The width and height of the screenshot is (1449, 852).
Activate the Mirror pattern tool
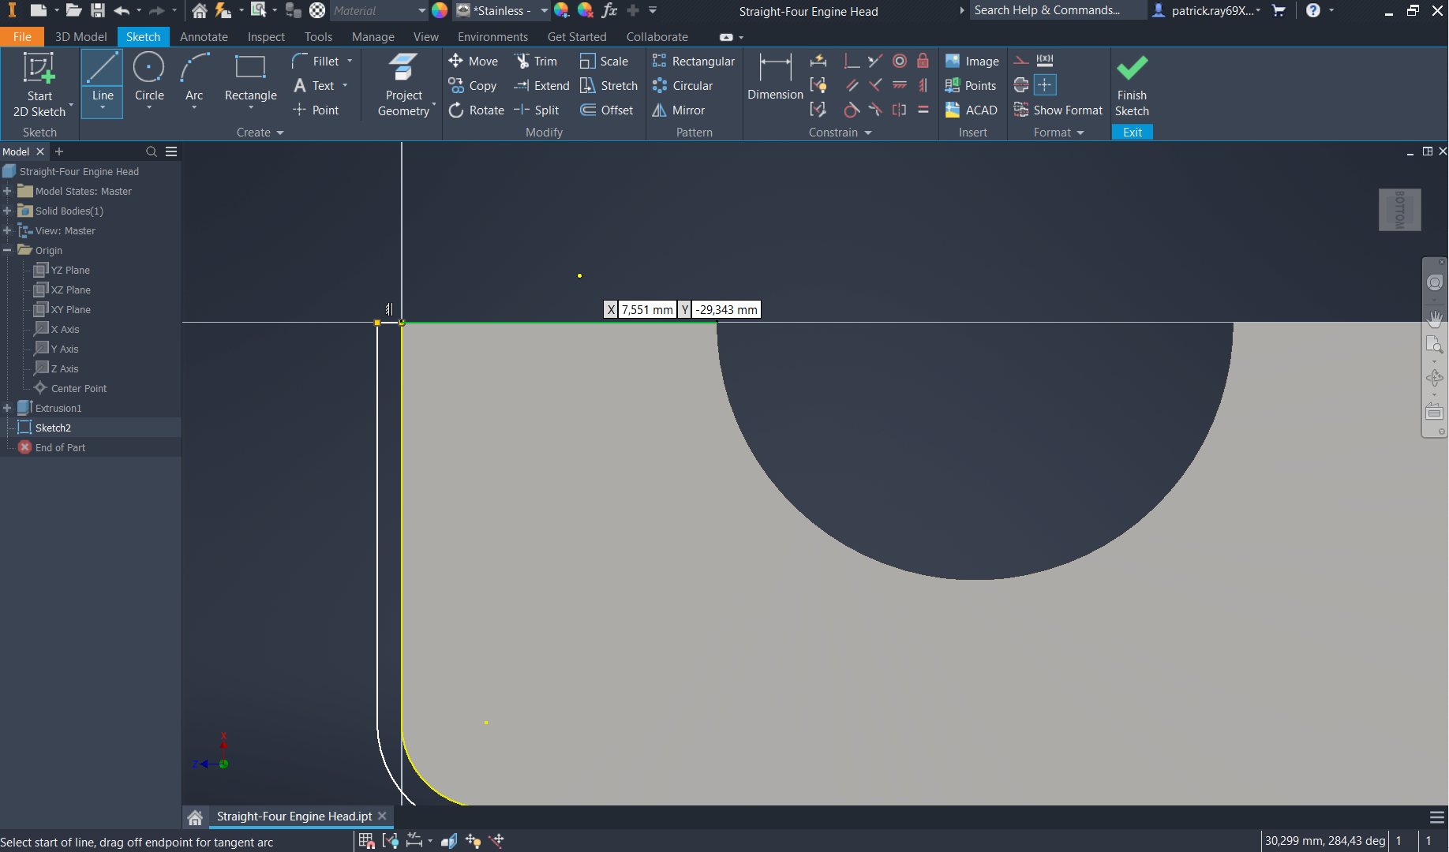coord(679,110)
